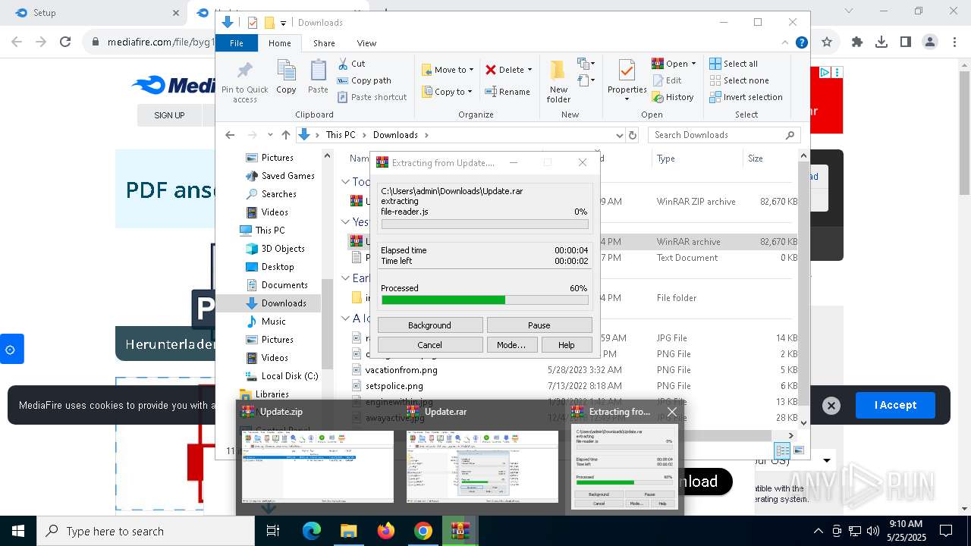This screenshot has width=971, height=546.
Task: Collapse the Earlier group in the file list
Action: point(345,278)
